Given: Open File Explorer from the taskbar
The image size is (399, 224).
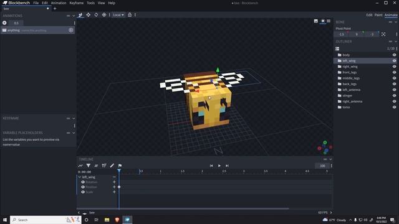Looking at the screenshot, I should 107,220.
